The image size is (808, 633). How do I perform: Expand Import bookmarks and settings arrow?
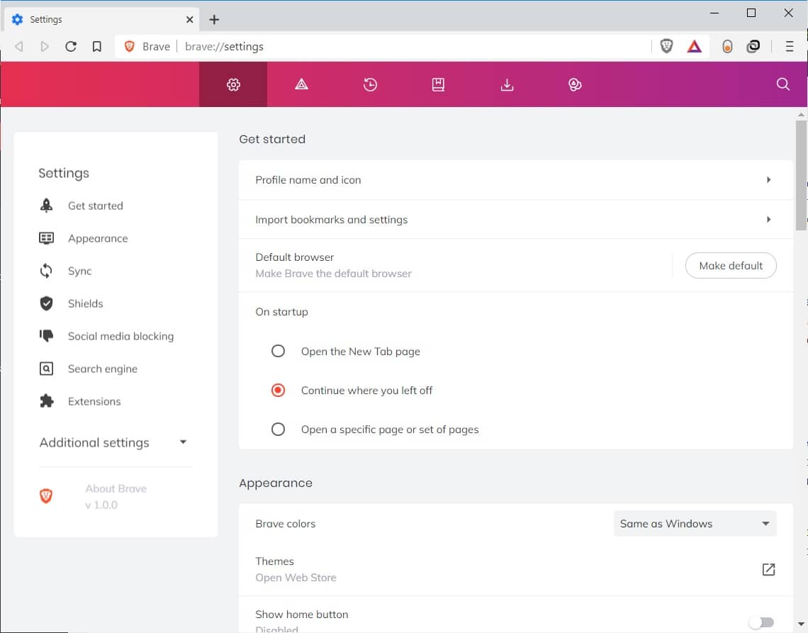pyautogui.click(x=768, y=220)
